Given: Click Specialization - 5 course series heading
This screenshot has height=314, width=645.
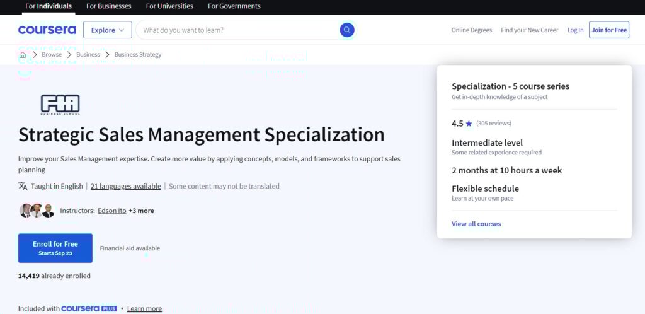Looking at the screenshot, I should coord(510,86).
